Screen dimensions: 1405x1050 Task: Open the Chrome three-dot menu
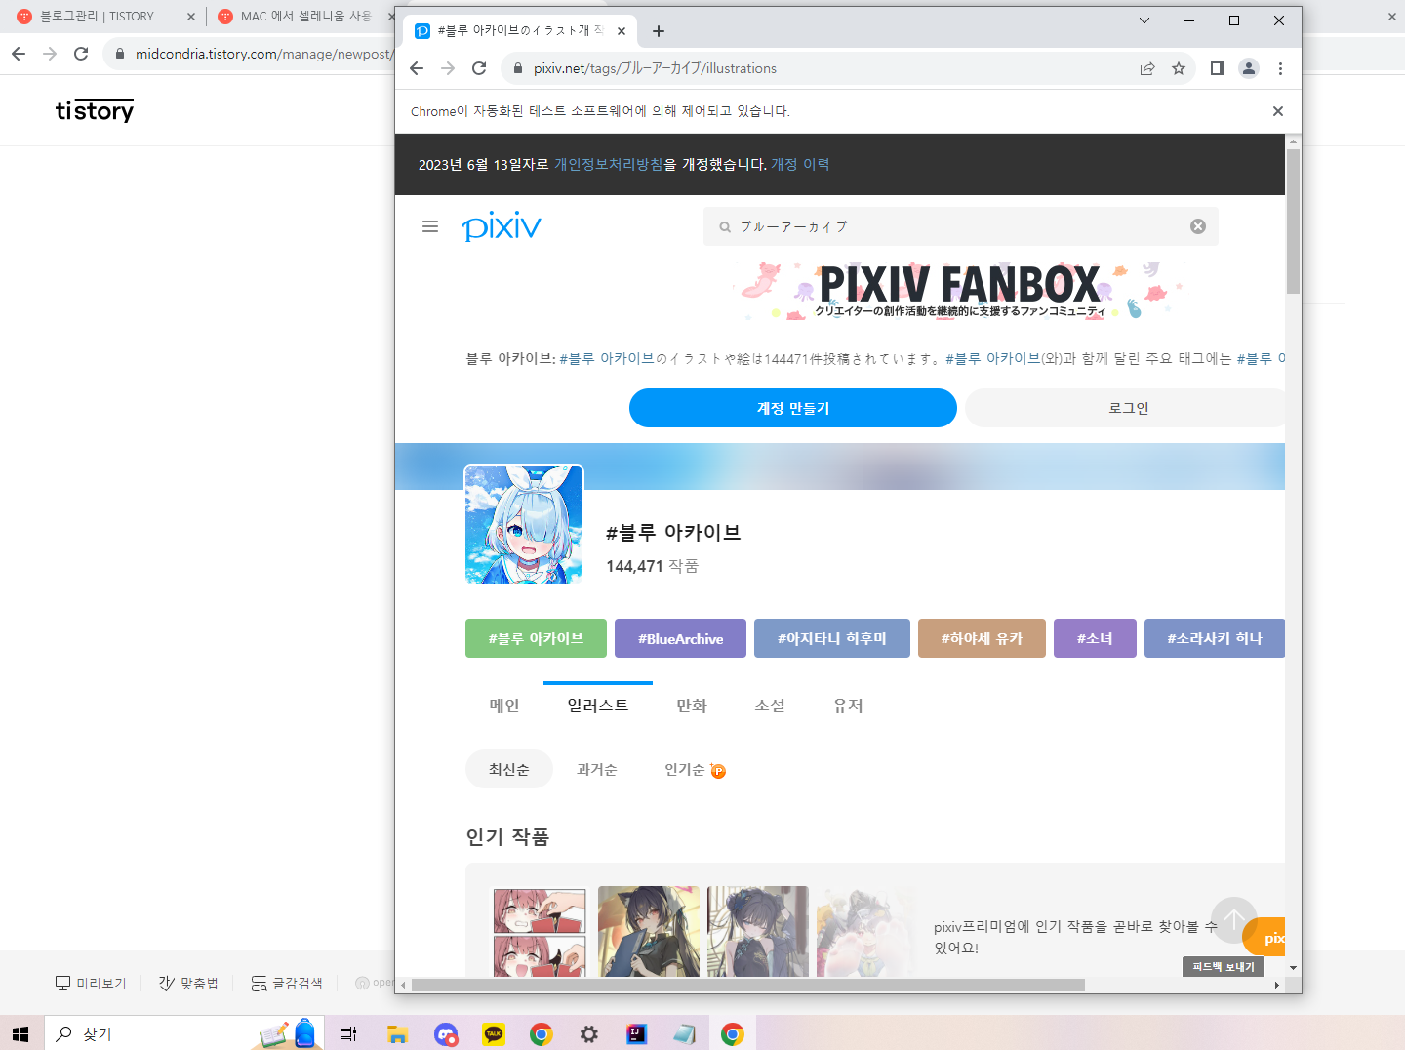coord(1280,68)
